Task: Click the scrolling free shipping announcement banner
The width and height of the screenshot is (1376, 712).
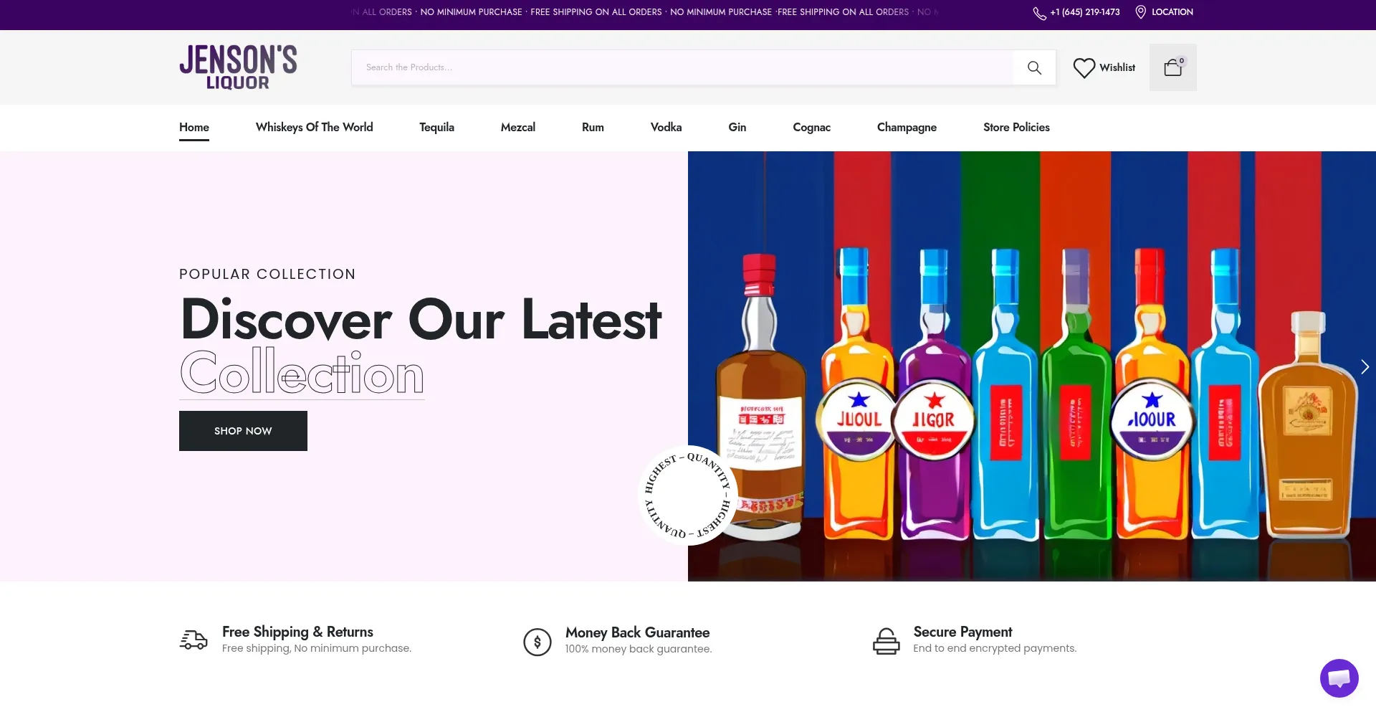Action: click(x=645, y=12)
